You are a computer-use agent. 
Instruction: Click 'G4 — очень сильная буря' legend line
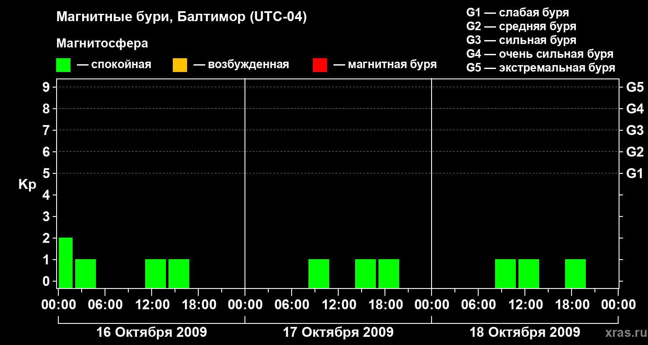point(540,54)
